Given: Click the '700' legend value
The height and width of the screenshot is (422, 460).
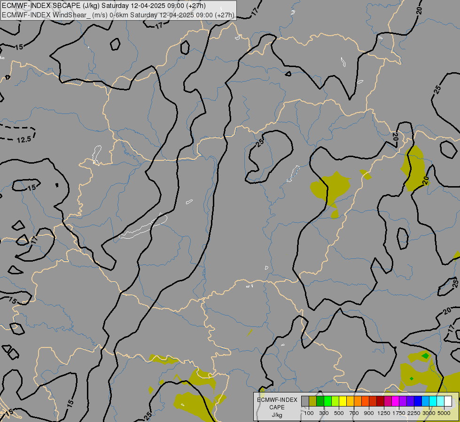Looking at the screenshot, I should click(x=354, y=413).
